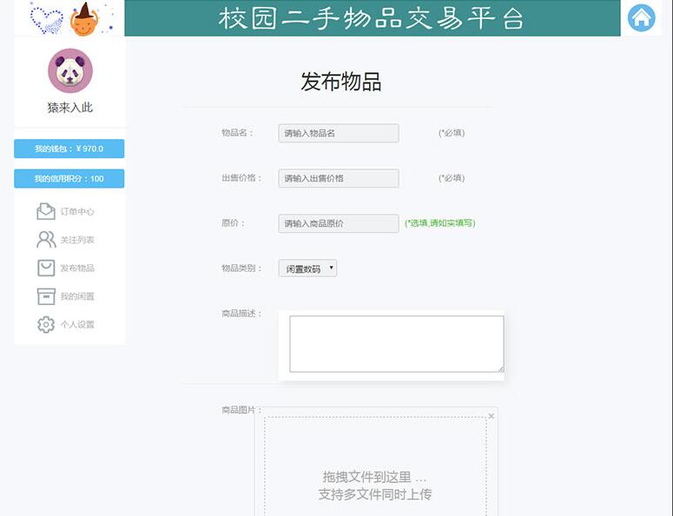
Task: Close the image upload panel
Action: [x=491, y=416]
